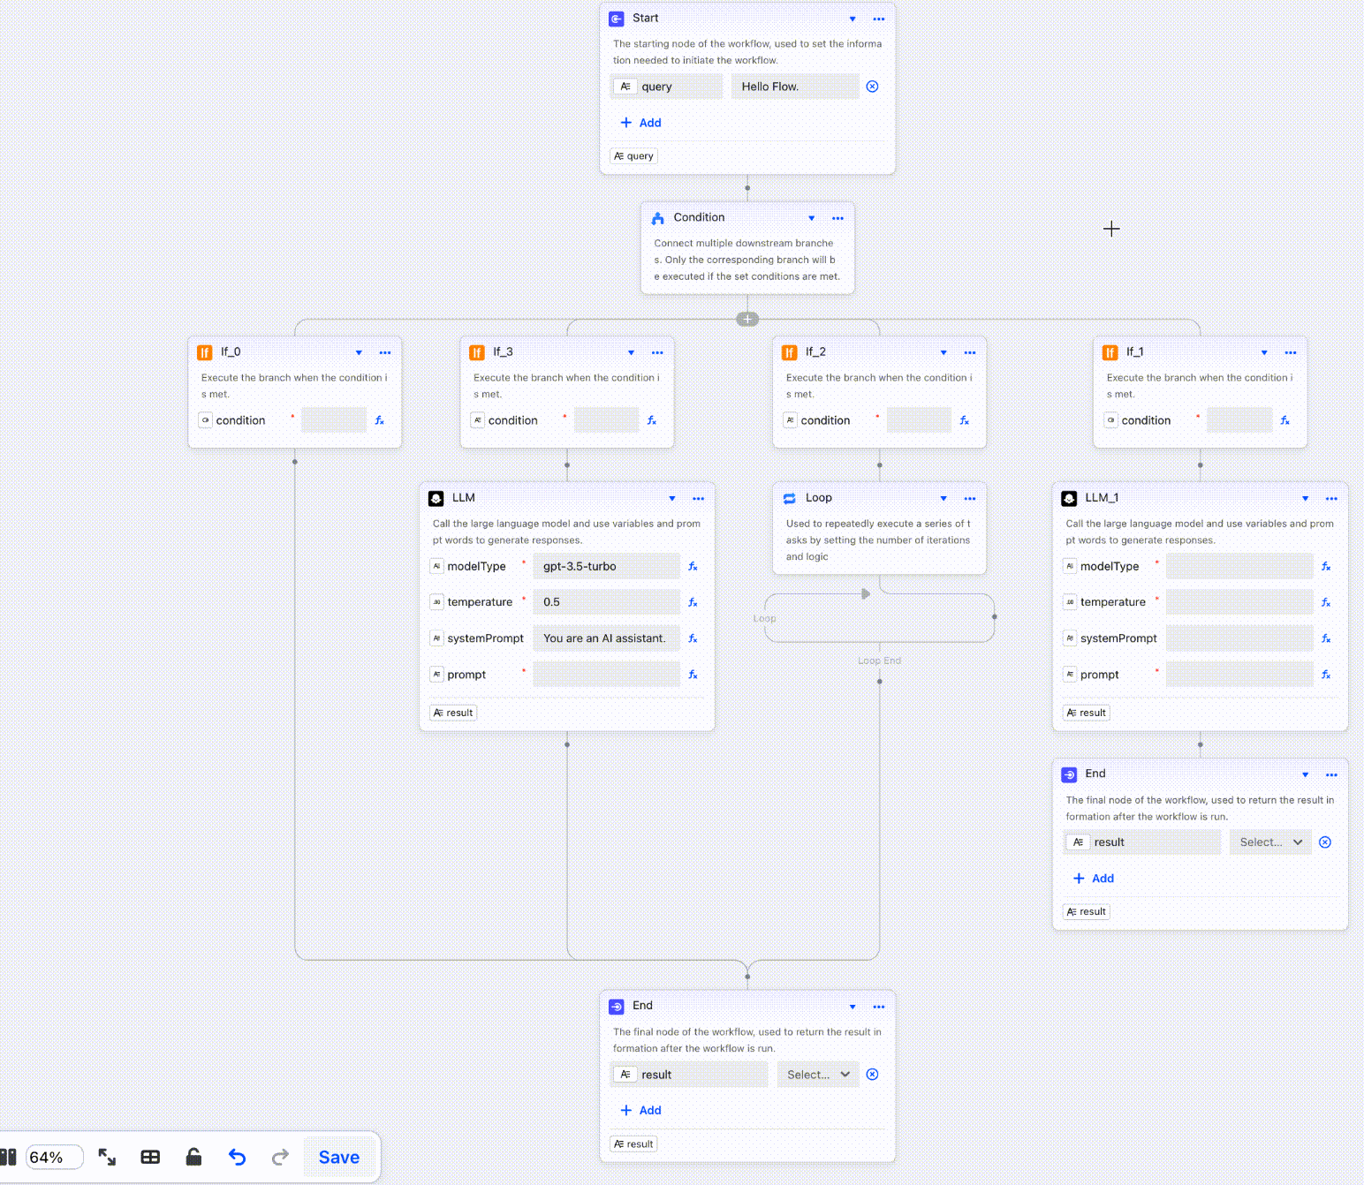Screen dimensions: 1364x1185
Task: Click the temperature field showing 0.5
Action: pos(607,602)
